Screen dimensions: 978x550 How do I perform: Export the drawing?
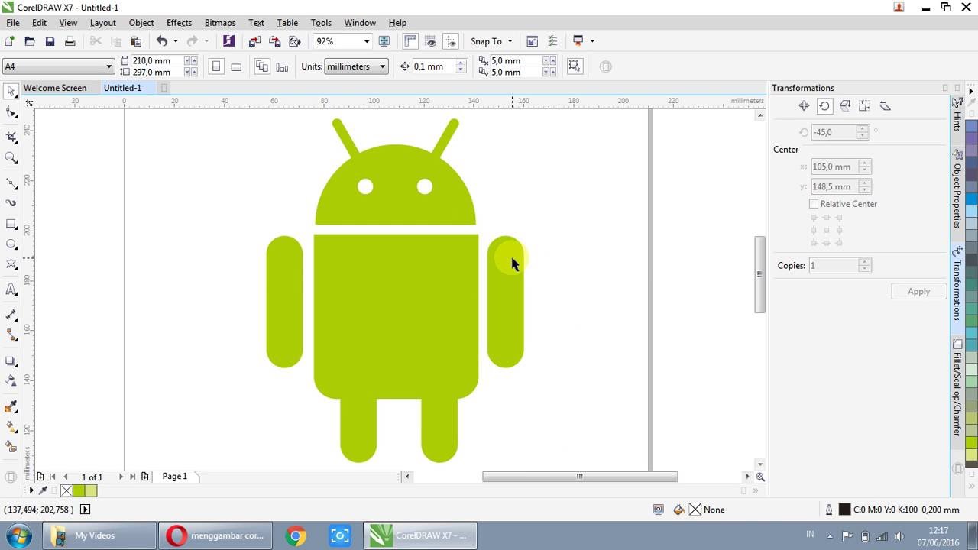point(274,41)
